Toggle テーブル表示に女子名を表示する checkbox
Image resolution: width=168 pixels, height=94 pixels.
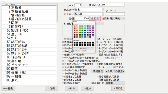pyautogui.click(x=63, y=58)
